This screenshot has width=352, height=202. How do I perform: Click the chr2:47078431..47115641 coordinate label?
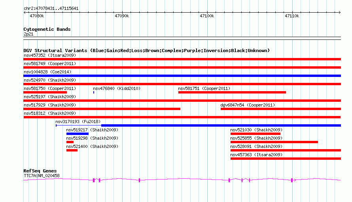[x=51, y=9]
